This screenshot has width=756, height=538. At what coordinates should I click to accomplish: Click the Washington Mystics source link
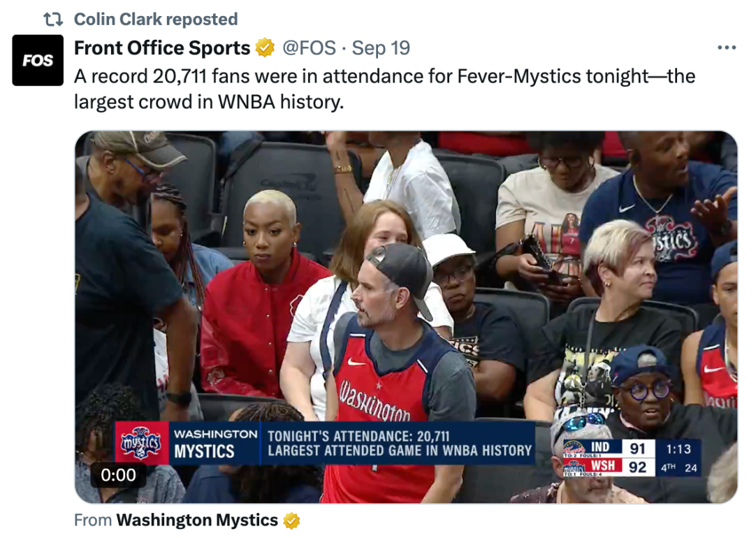click(x=197, y=520)
